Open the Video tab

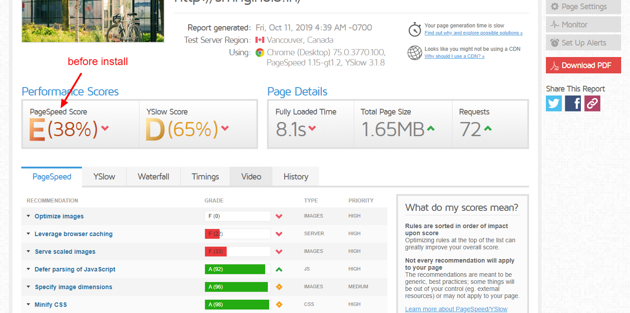[x=251, y=176]
